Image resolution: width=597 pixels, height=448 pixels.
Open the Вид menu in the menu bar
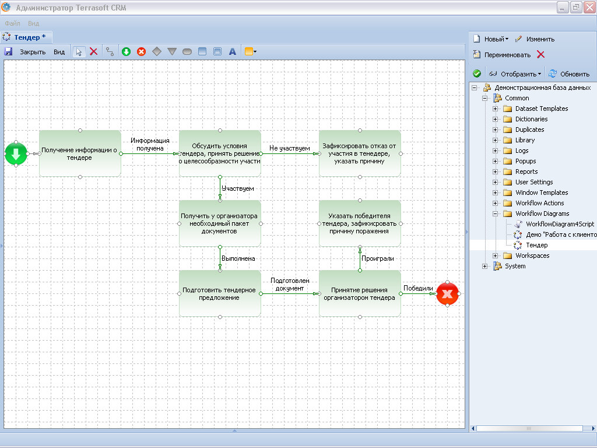point(33,23)
